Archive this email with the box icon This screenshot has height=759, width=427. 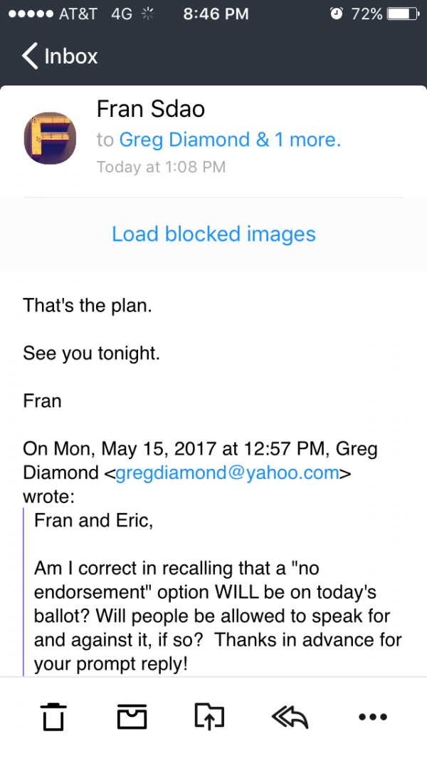coord(131,716)
